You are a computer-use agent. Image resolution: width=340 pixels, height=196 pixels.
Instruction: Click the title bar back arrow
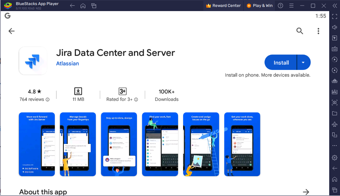click(73, 6)
